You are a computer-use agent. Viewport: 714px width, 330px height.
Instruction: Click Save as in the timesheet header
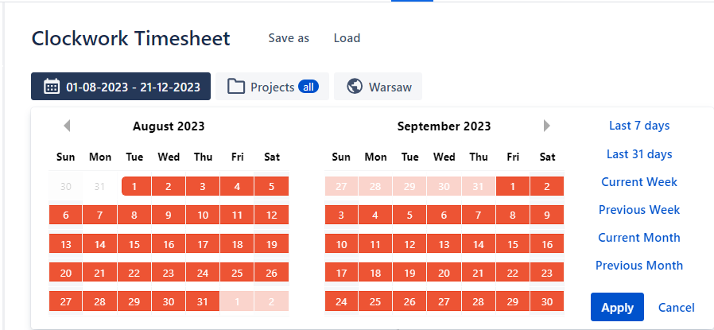[289, 38]
